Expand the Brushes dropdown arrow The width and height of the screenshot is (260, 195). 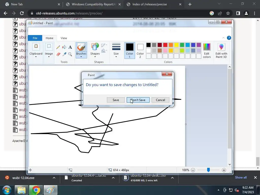(81, 57)
